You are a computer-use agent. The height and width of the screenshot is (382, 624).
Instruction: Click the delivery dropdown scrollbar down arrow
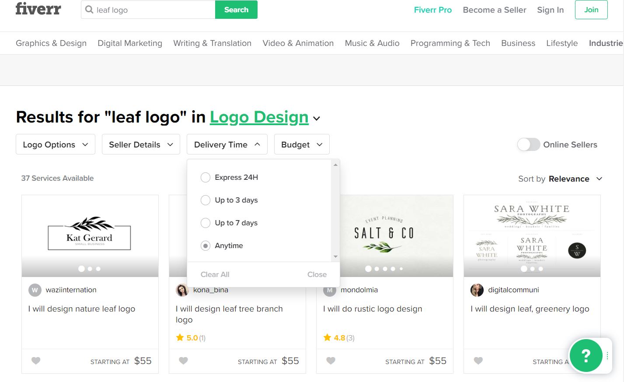coord(335,257)
